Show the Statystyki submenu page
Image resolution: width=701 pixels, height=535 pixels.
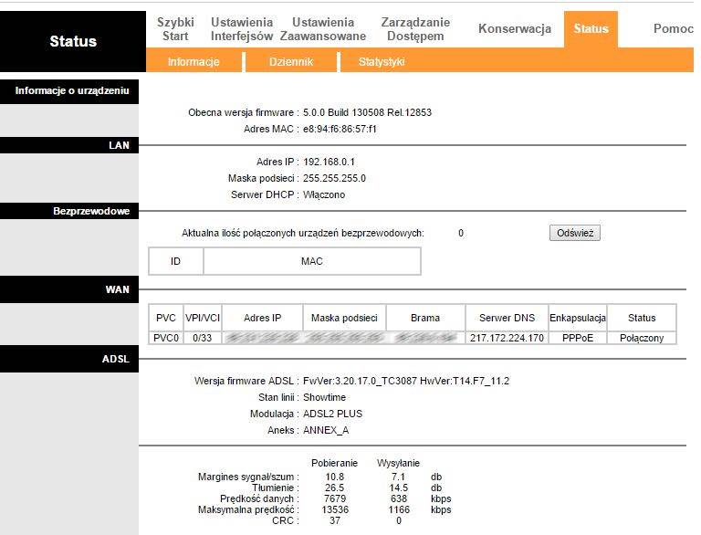click(x=382, y=62)
